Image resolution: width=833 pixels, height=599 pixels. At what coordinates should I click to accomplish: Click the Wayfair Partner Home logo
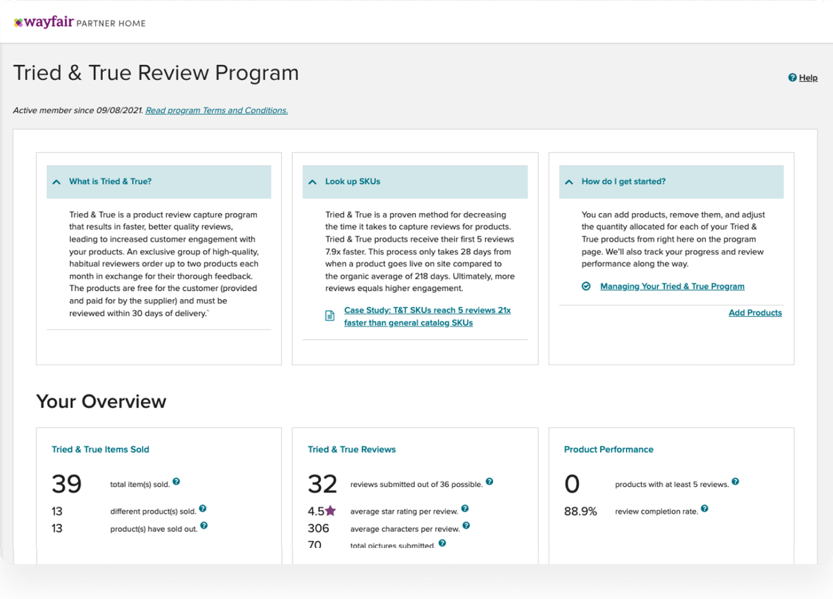(79, 22)
